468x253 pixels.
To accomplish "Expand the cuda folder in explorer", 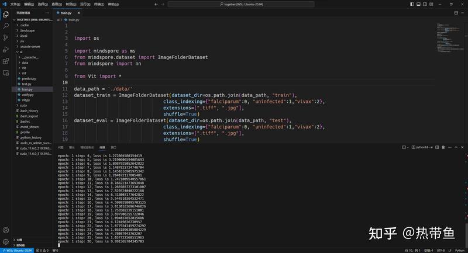I will [23, 105].
